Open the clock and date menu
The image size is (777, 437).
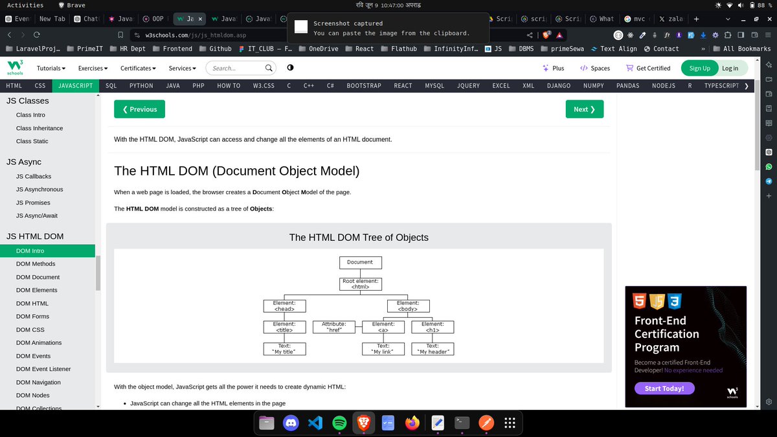(388, 5)
